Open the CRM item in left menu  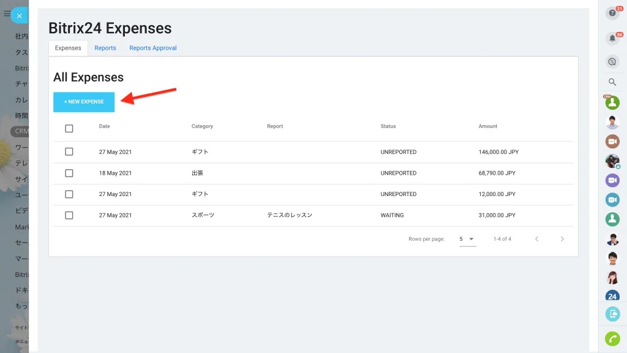coord(20,131)
